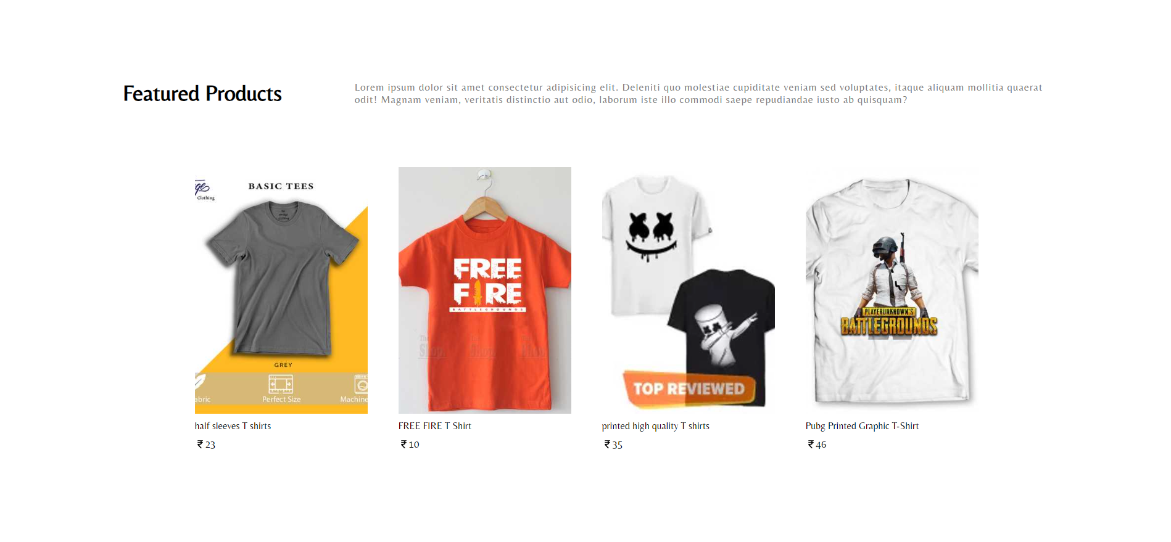Open printed high quality T shirts link
1171x542 pixels.
click(x=656, y=426)
